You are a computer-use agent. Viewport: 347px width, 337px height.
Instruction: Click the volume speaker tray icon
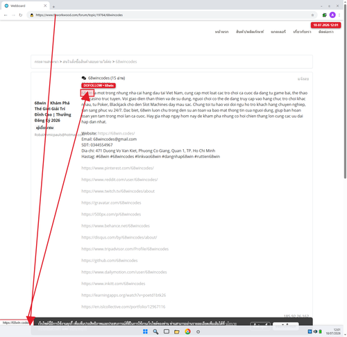click(315, 331)
